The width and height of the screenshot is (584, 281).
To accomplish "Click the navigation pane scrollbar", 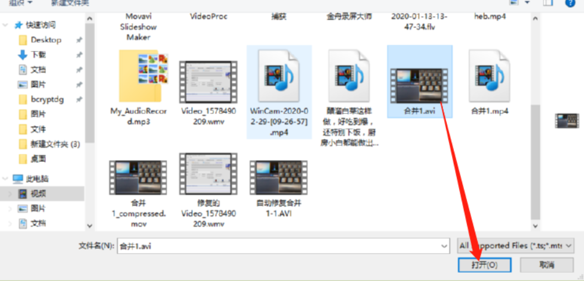I will tap(90, 82).
